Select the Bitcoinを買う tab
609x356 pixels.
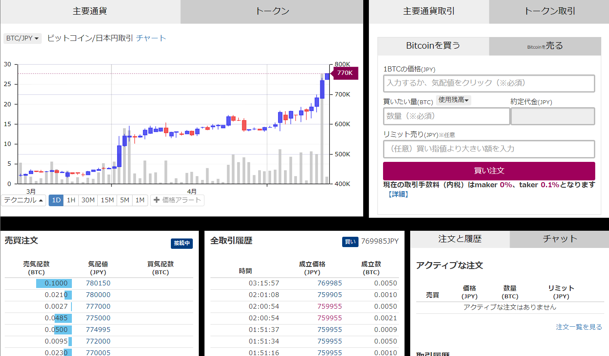point(433,46)
